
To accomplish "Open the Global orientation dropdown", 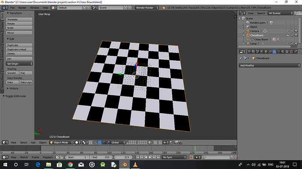I will click(118, 142).
